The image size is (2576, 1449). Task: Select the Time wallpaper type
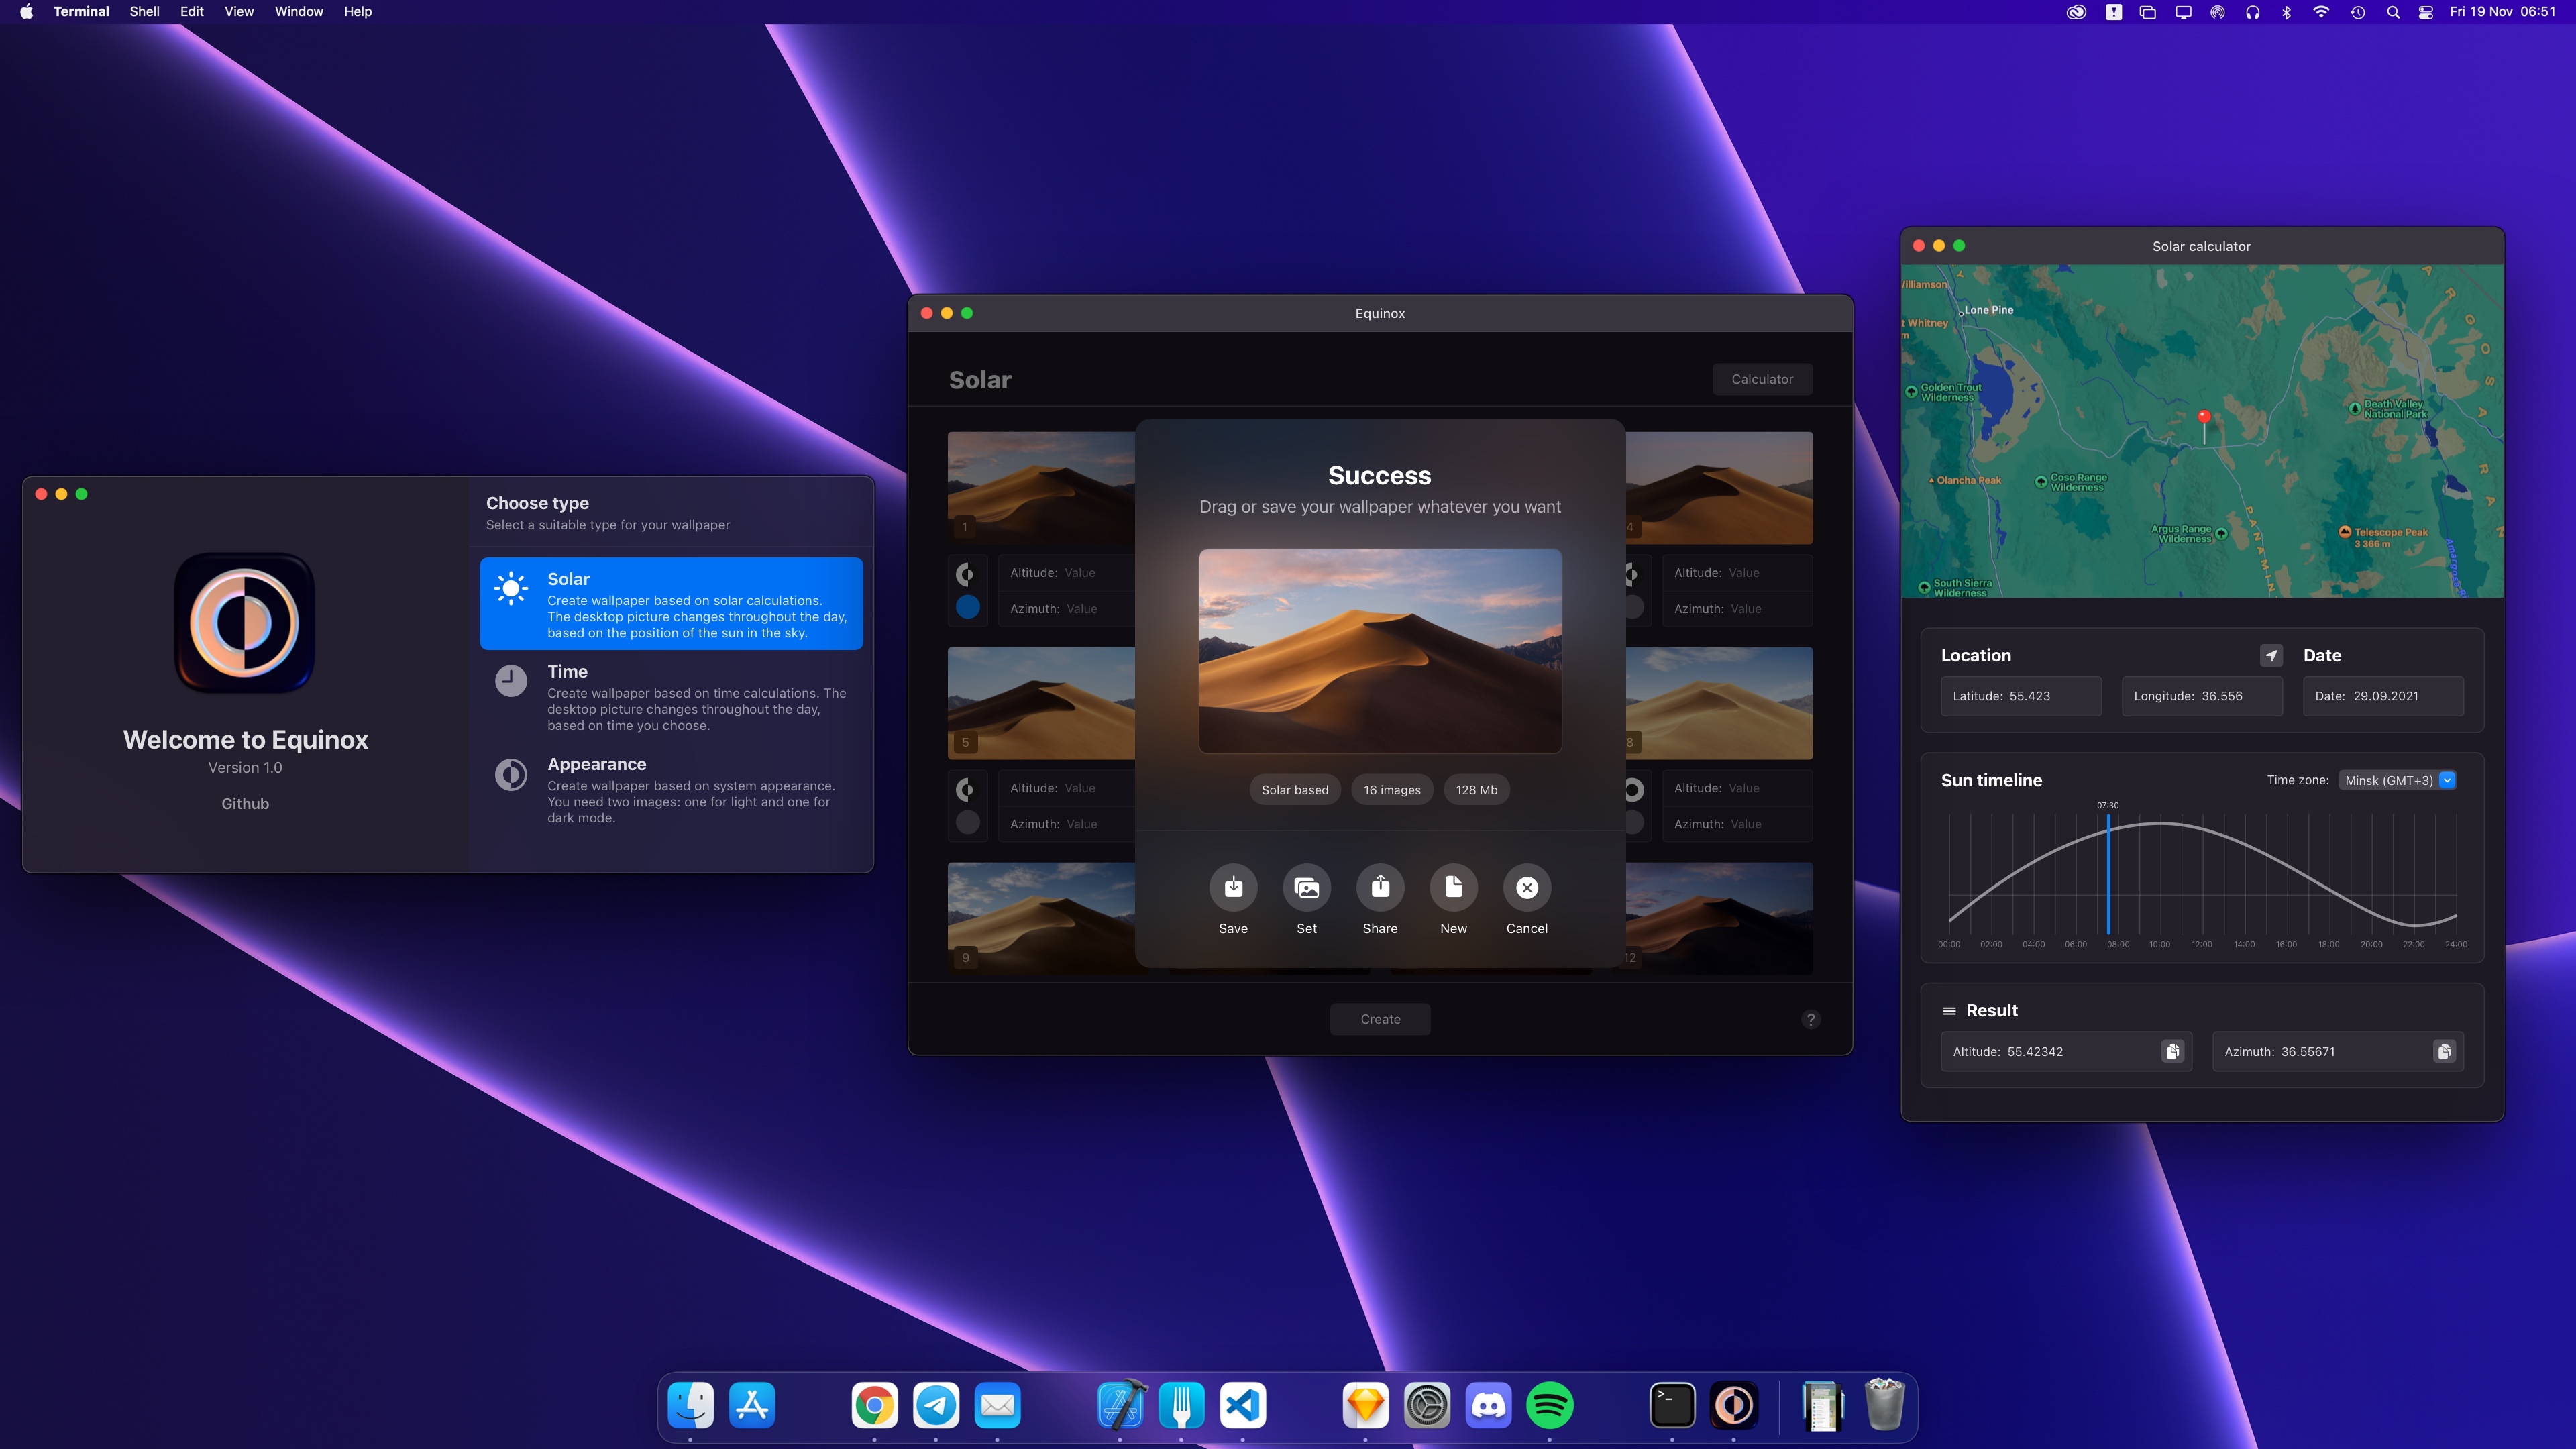[671, 697]
